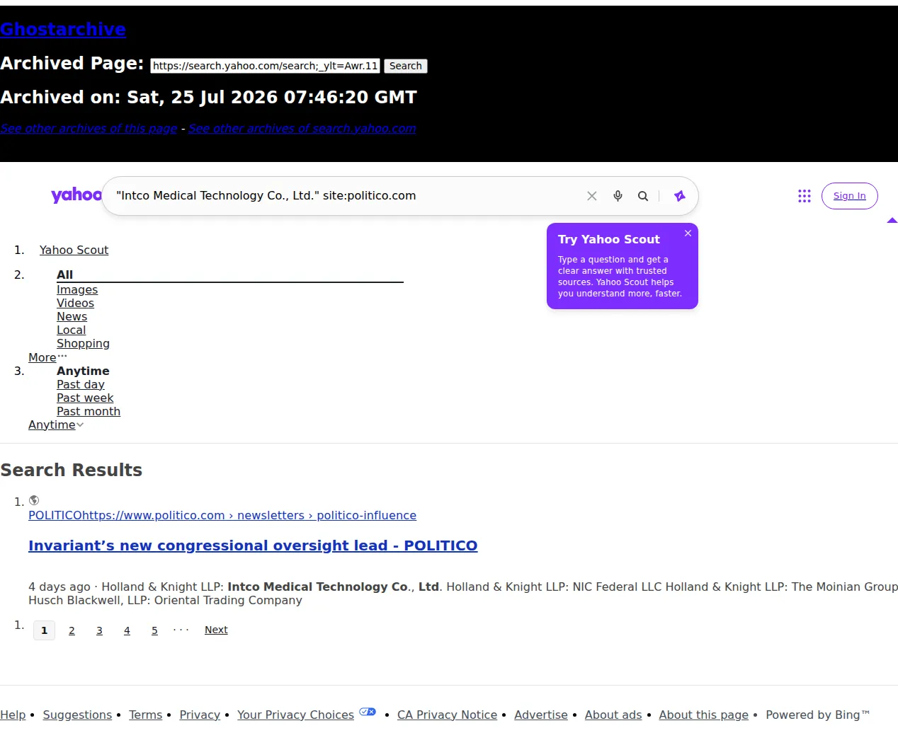Filter results to Past week
Screen dimensions: 898x745
(x=85, y=398)
